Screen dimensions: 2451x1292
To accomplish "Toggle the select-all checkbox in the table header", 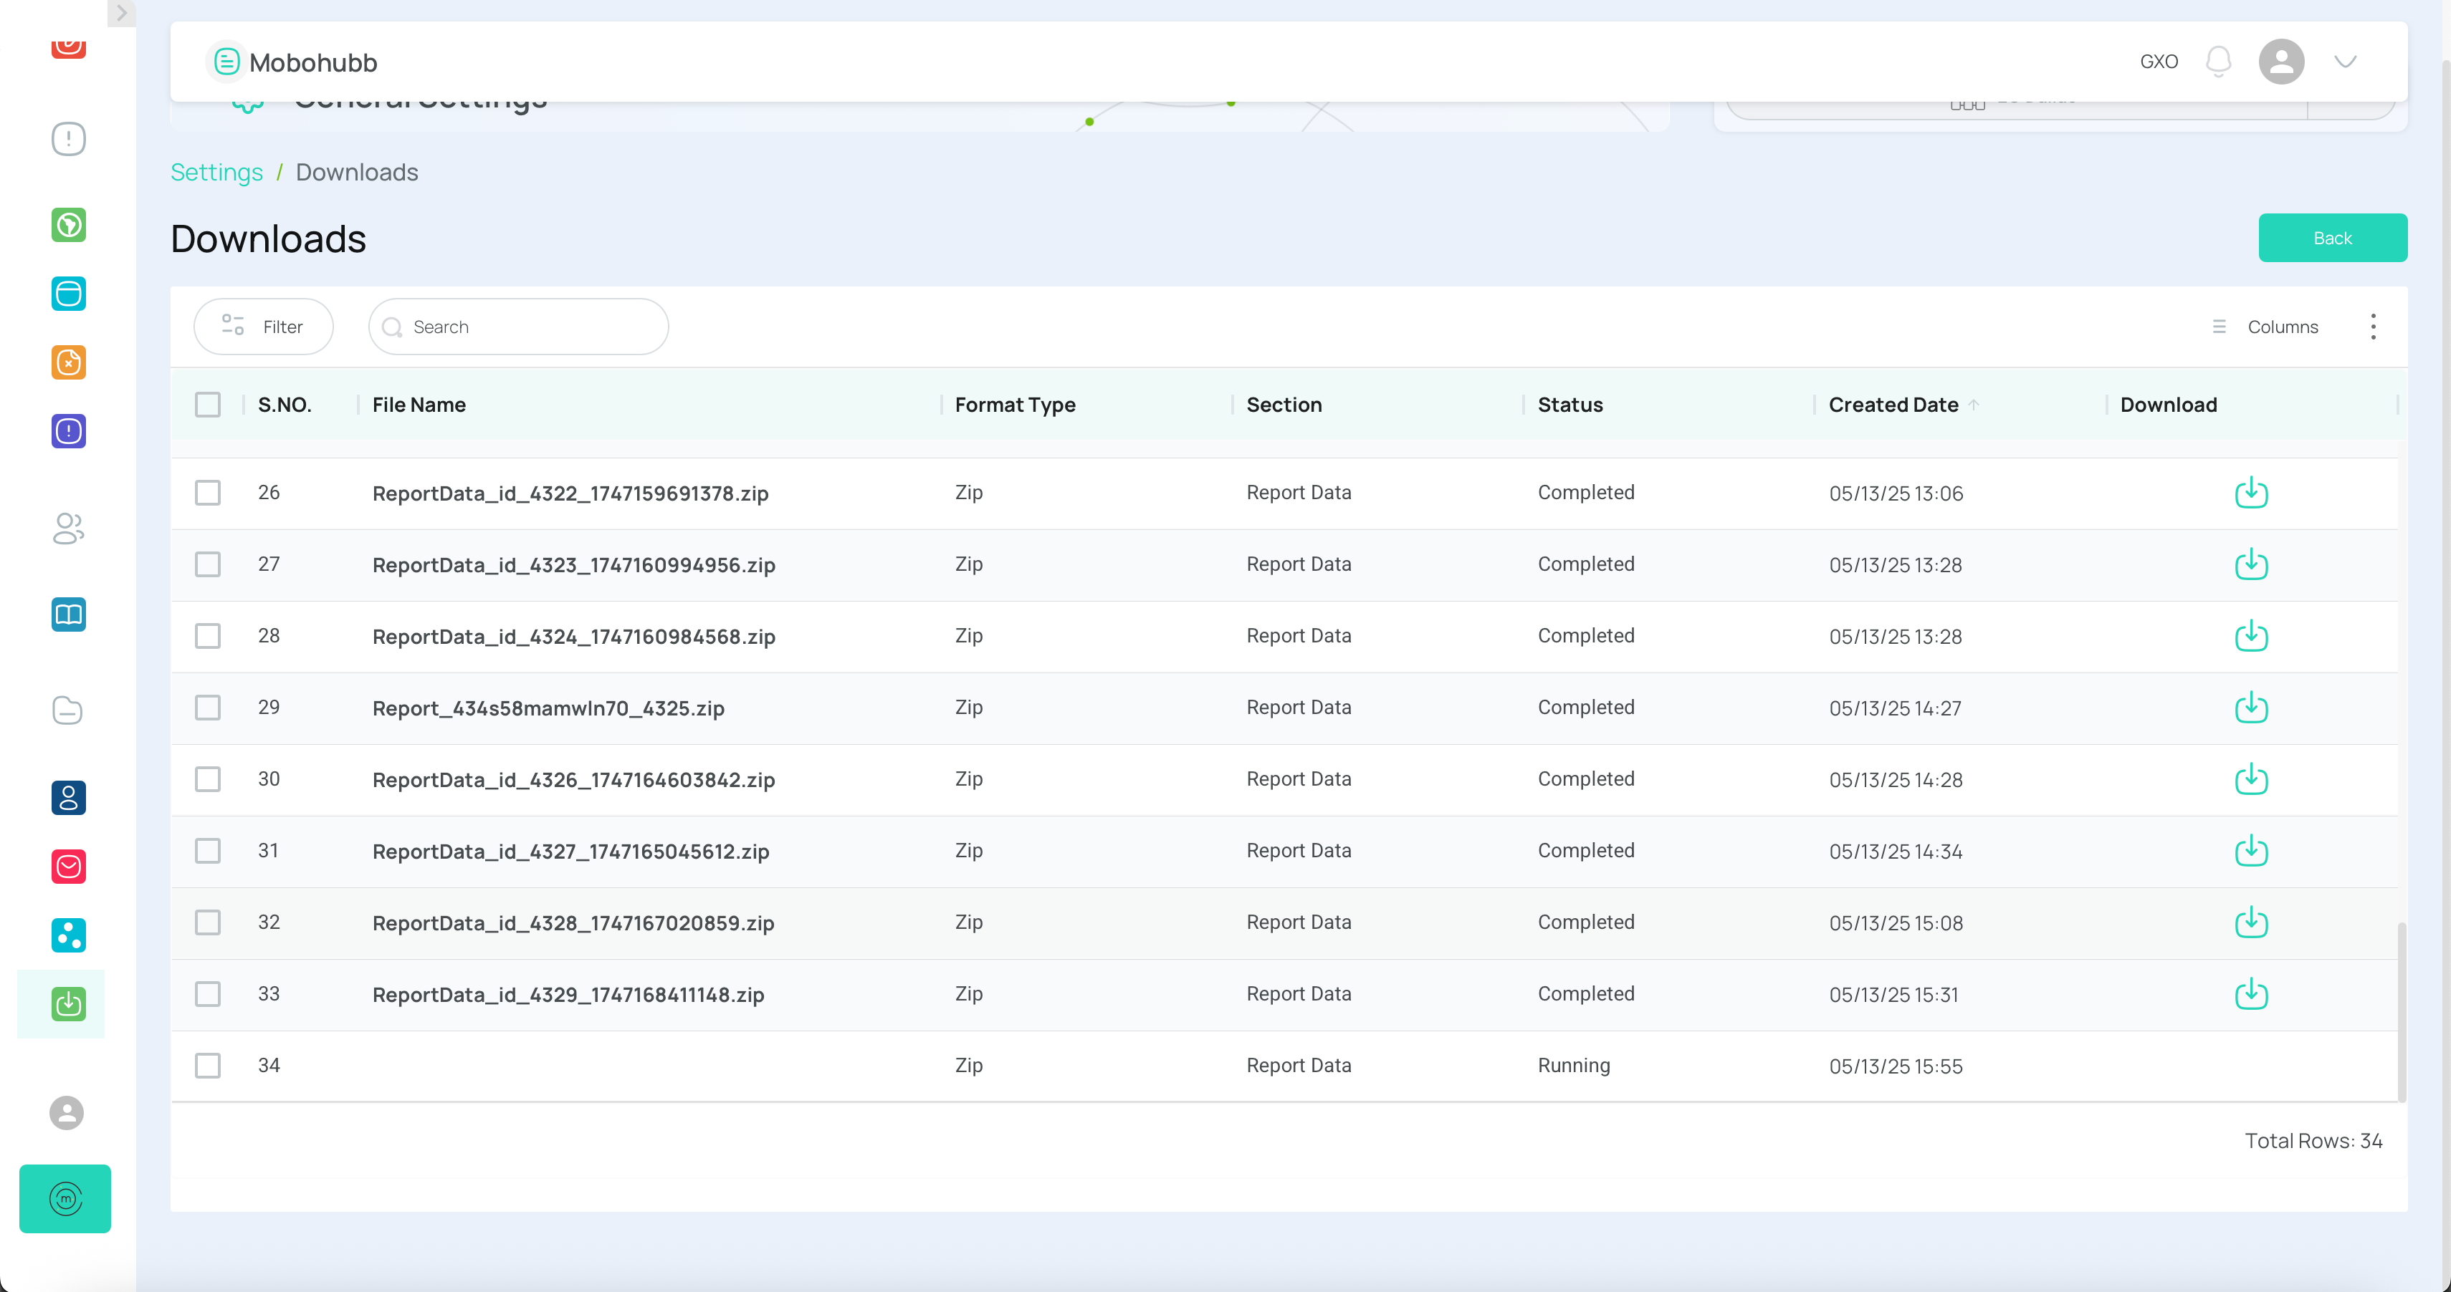I will 207,405.
